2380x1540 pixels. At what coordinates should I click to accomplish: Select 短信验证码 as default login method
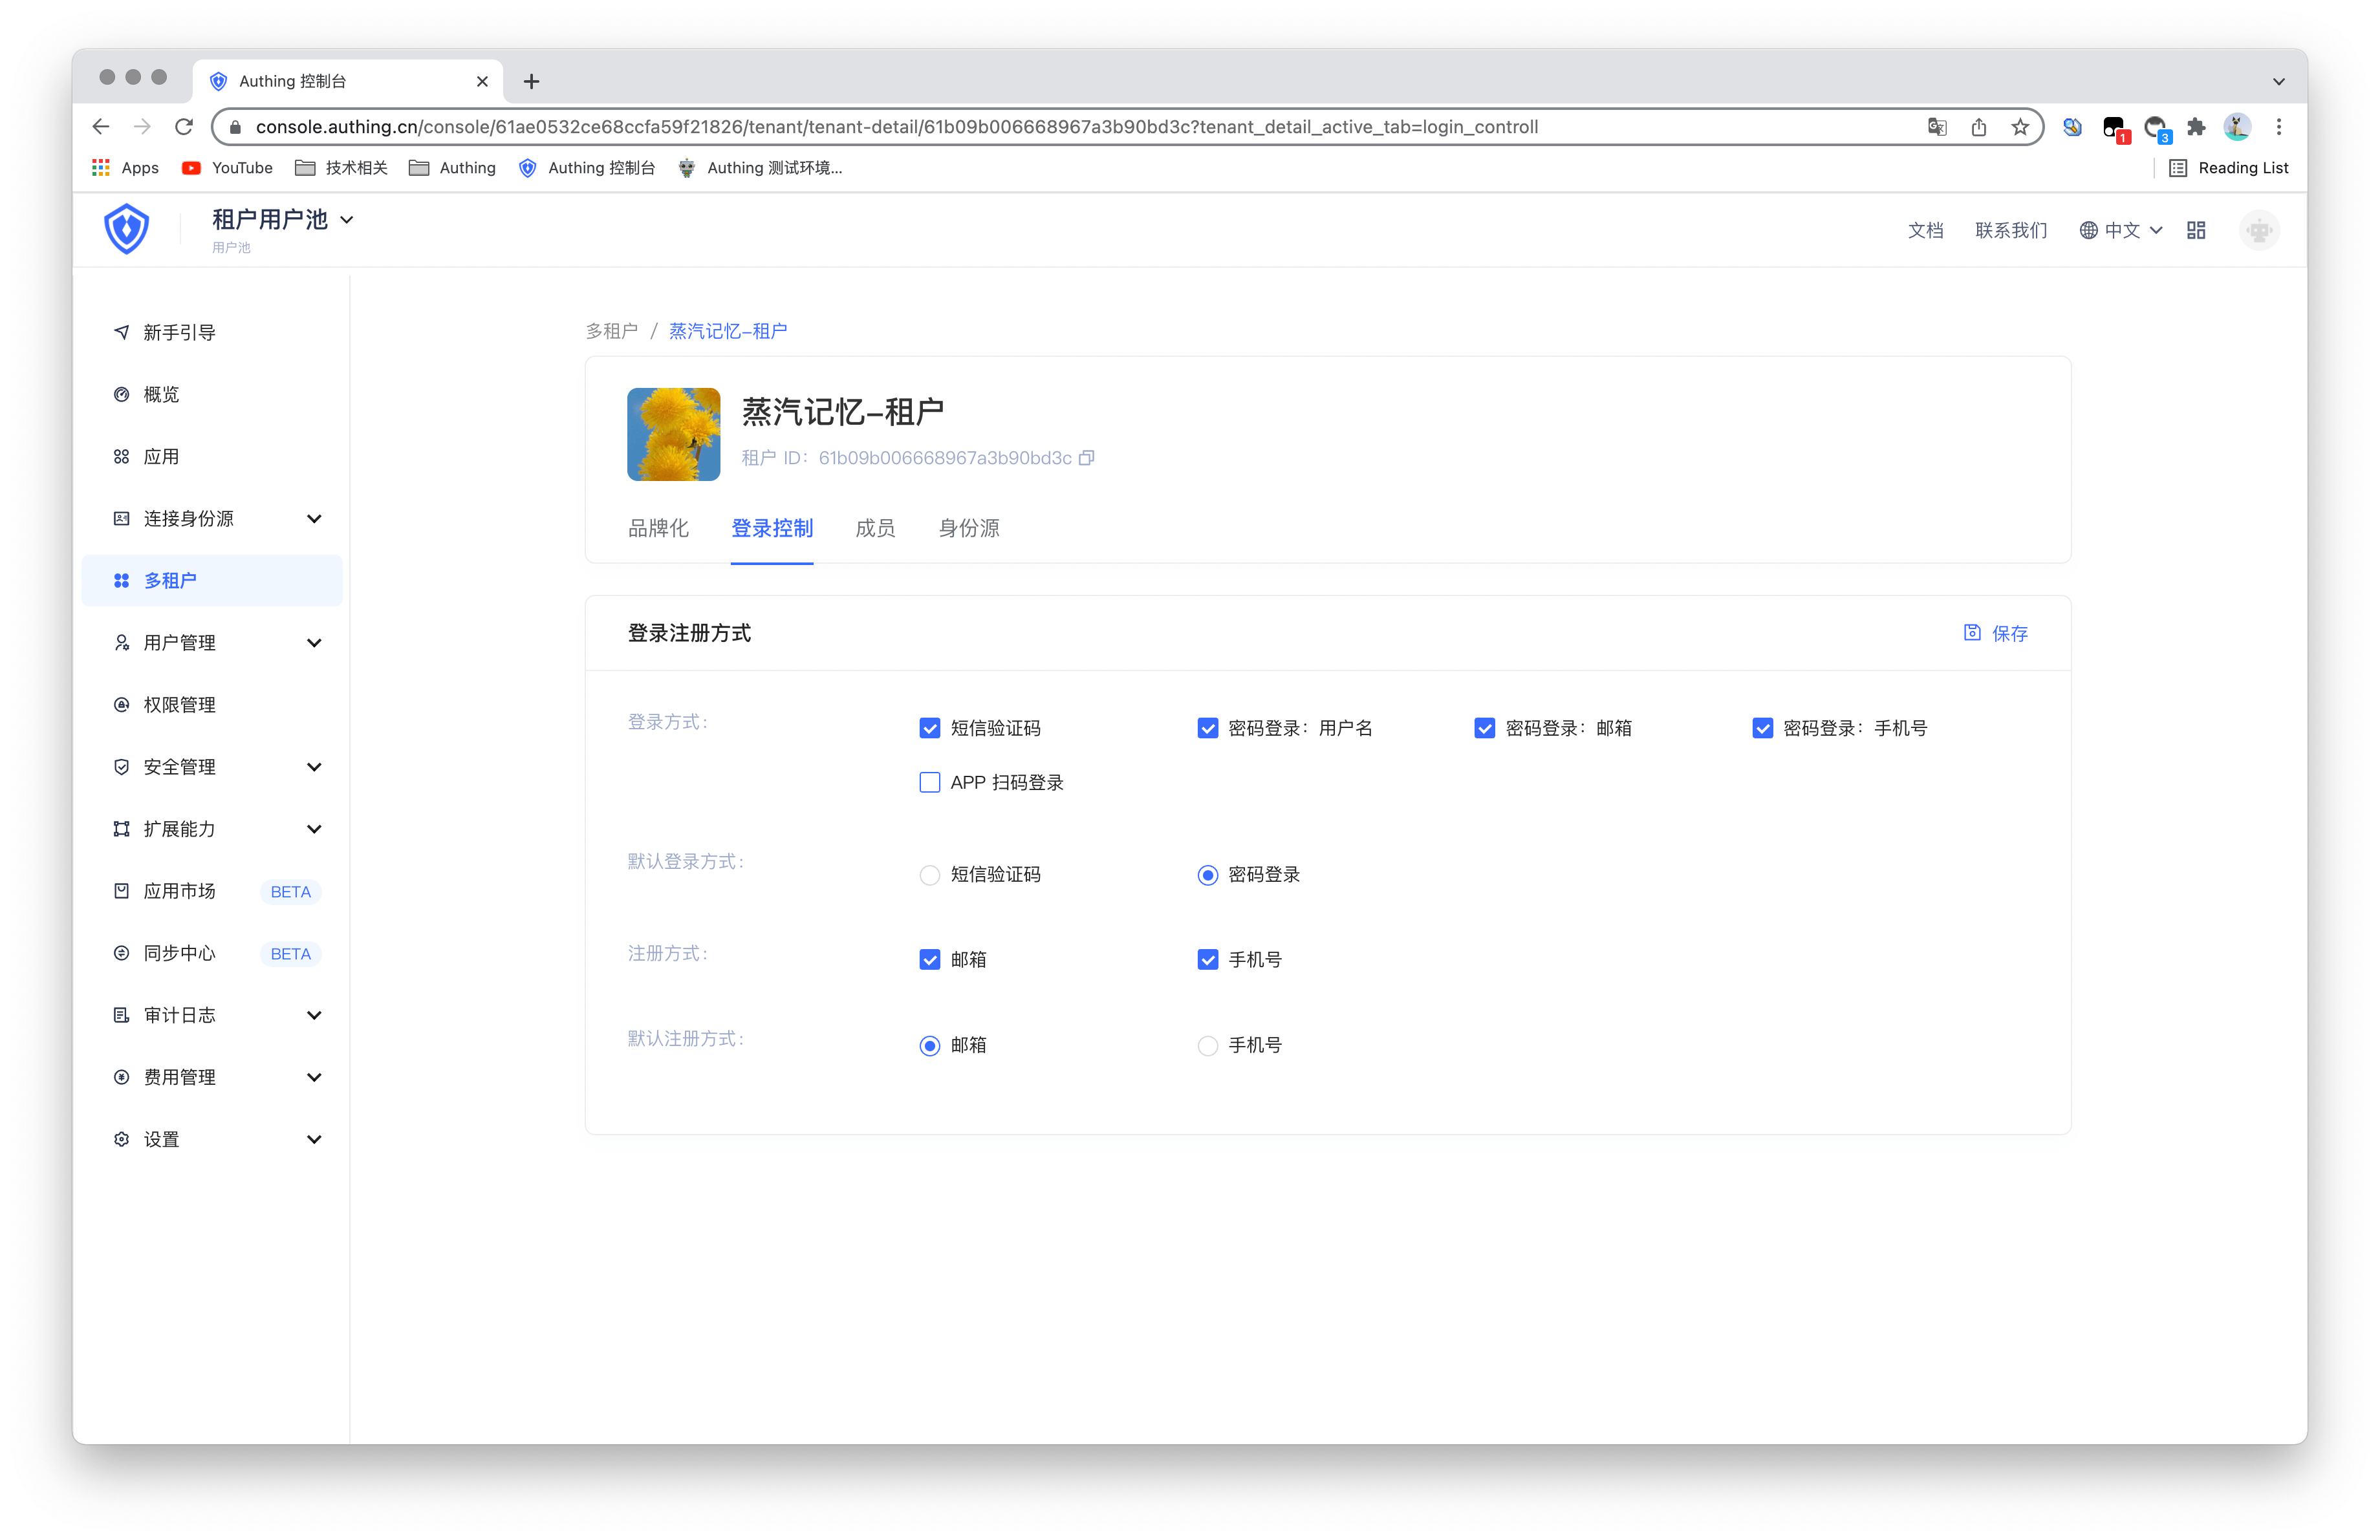pos(930,875)
